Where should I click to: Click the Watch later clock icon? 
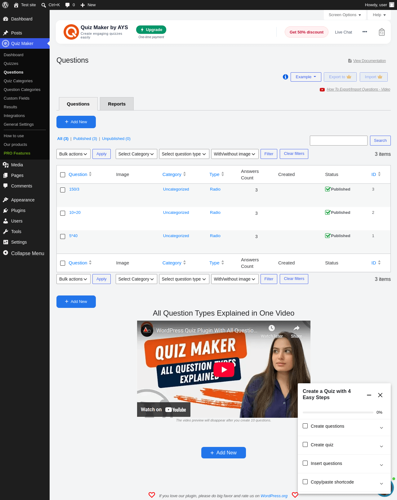(x=272, y=328)
